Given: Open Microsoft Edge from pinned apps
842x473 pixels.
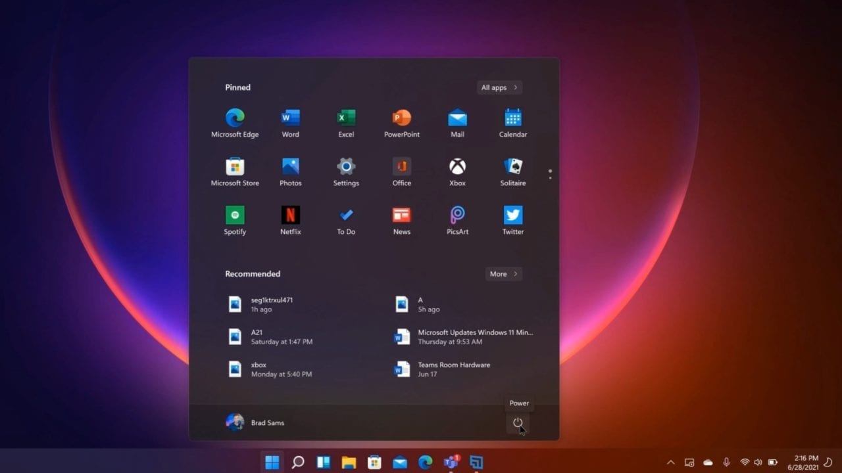Looking at the screenshot, I should pos(235,123).
